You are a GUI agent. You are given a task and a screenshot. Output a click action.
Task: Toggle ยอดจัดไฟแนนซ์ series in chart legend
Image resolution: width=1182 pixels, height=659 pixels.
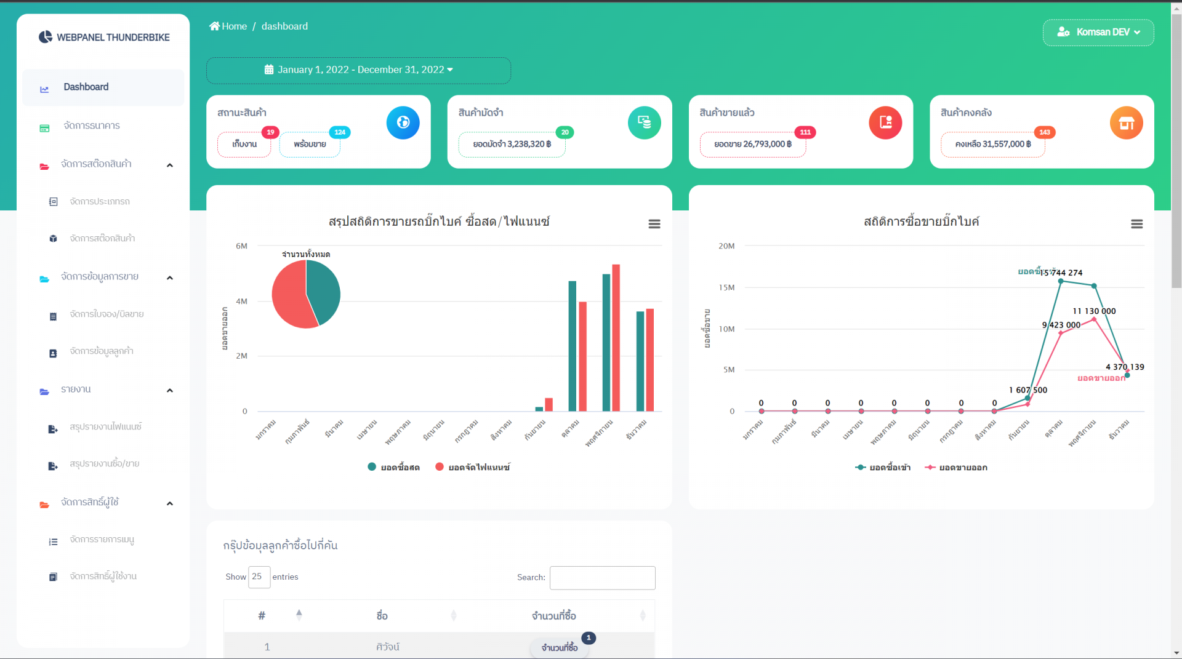[472, 467]
